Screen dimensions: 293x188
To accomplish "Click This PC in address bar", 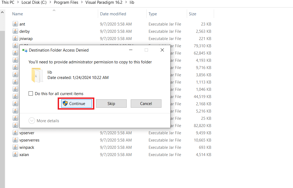I will 8,2.
